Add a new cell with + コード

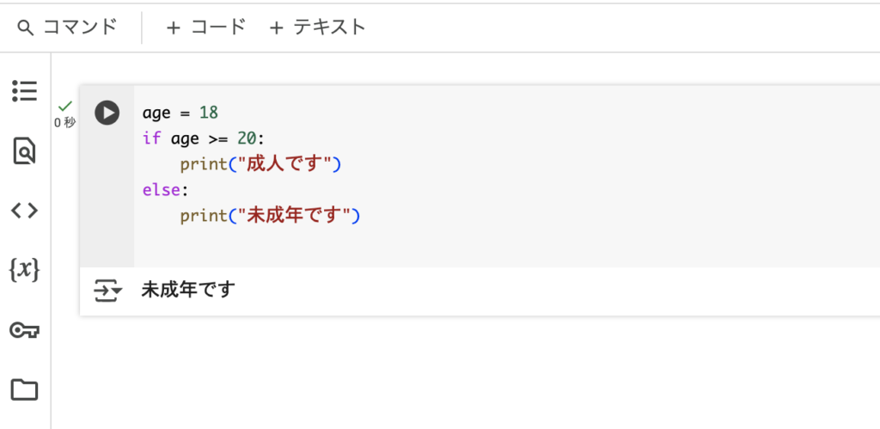pyautogui.click(x=206, y=27)
